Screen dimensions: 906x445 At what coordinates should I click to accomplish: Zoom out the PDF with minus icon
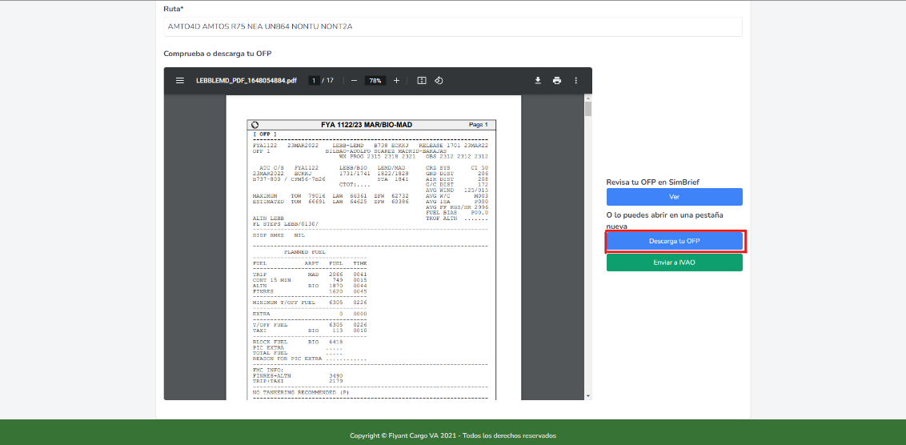click(355, 81)
